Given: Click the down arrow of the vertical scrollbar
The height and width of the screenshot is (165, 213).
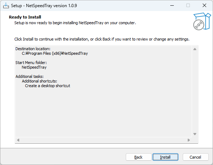Looking at the screenshot, I should coord(195,134).
